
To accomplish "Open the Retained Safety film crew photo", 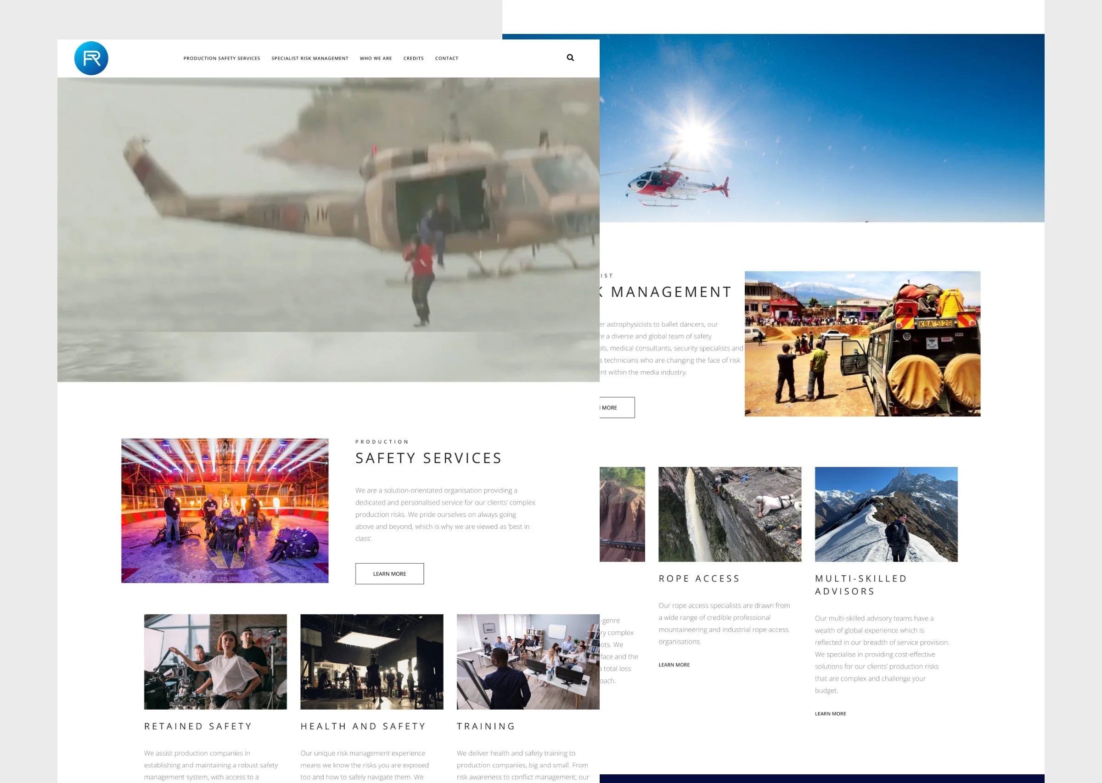I will click(x=215, y=661).
